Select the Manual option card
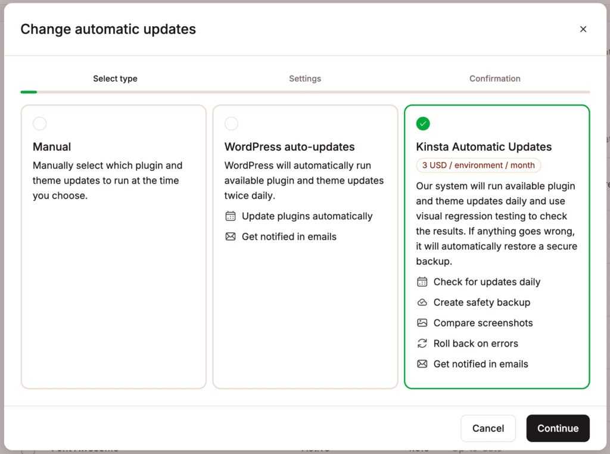Screen dimensions: 610x454 click(x=113, y=244)
